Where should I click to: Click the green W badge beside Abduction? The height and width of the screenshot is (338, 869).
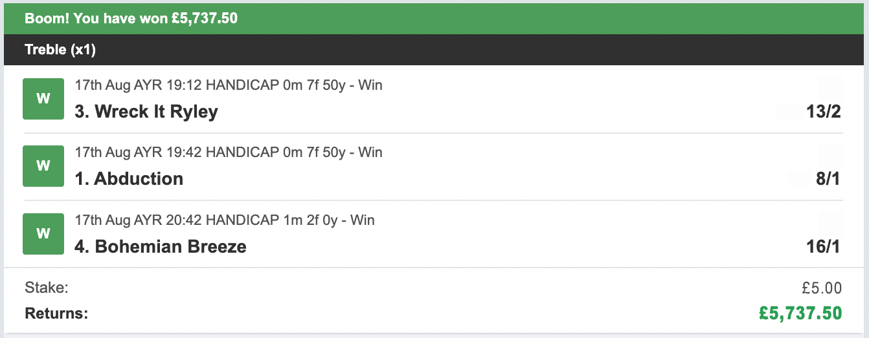43,166
